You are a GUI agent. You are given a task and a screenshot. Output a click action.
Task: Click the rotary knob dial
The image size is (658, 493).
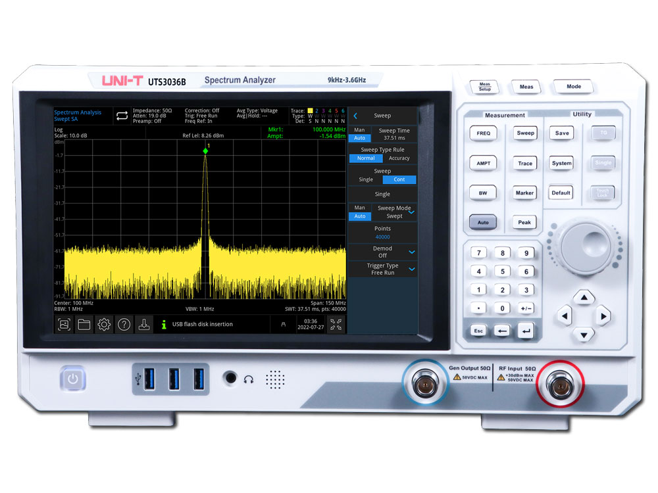(x=586, y=248)
